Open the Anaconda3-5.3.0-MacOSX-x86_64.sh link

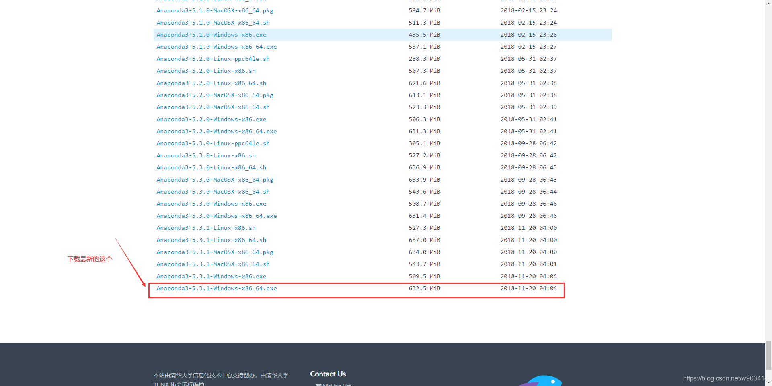pos(213,192)
